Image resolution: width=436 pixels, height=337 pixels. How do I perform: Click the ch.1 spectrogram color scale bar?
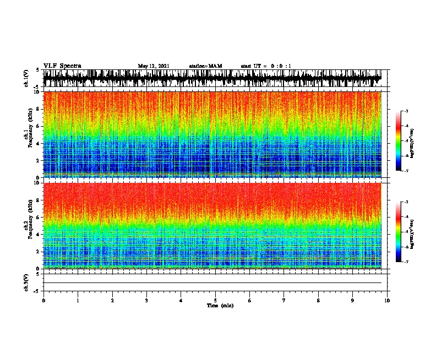tap(398, 141)
